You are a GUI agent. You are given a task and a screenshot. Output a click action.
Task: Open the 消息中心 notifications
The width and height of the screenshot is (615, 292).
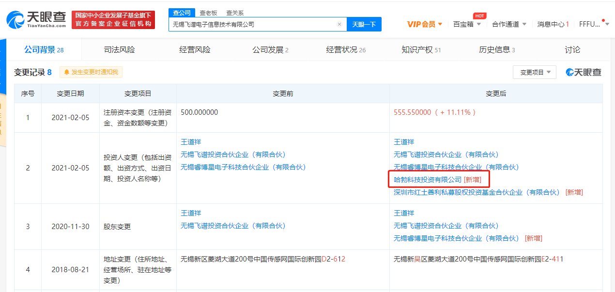pyautogui.click(x=553, y=24)
